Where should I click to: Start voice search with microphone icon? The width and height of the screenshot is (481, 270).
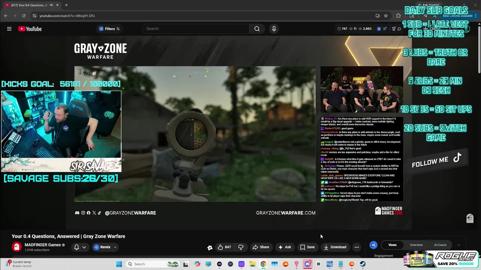tap(274, 28)
